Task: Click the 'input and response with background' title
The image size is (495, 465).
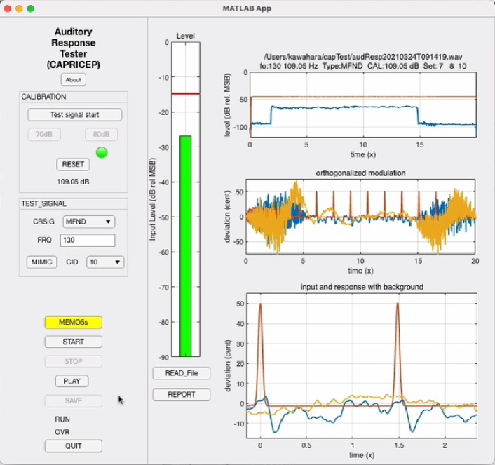Action: coord(362,287)
